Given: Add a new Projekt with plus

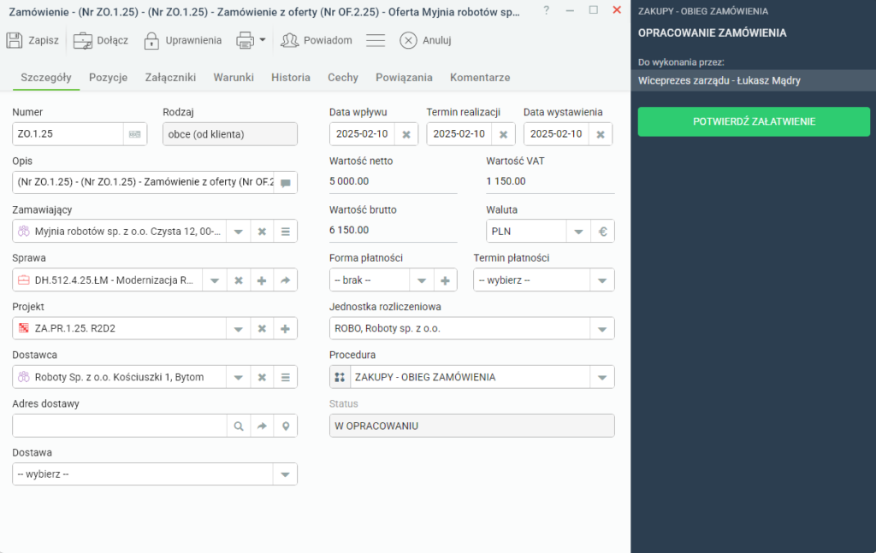Looking at the screenshot, I should tap(286, 329).
